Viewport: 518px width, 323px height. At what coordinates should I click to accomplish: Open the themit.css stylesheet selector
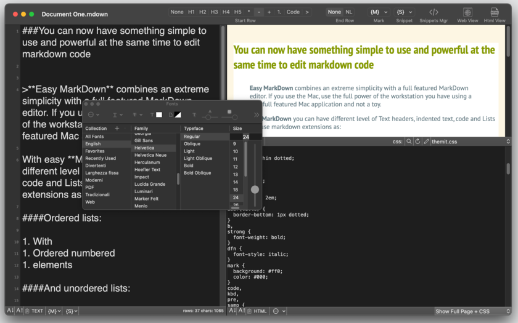click(x=471, y=142)
